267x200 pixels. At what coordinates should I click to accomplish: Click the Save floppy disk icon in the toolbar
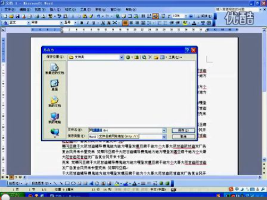point(18,16)
